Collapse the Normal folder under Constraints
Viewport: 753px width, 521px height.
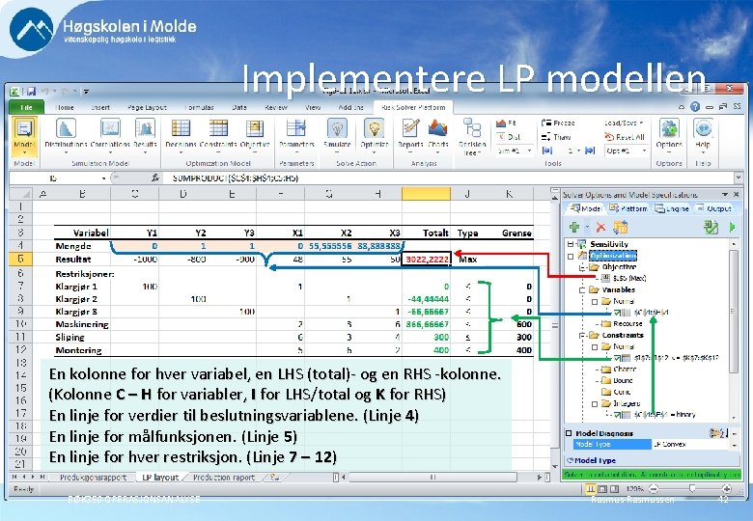[x=595, y=347]
